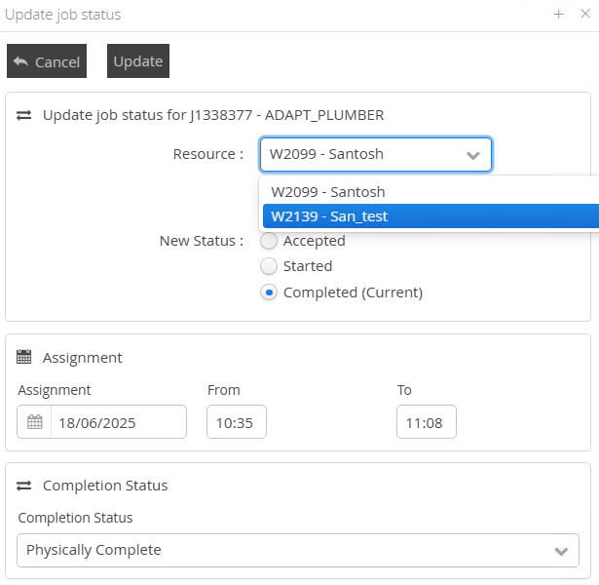
Task: Click the Completion Status section arrows icon
Action: (x=24, y=486)
